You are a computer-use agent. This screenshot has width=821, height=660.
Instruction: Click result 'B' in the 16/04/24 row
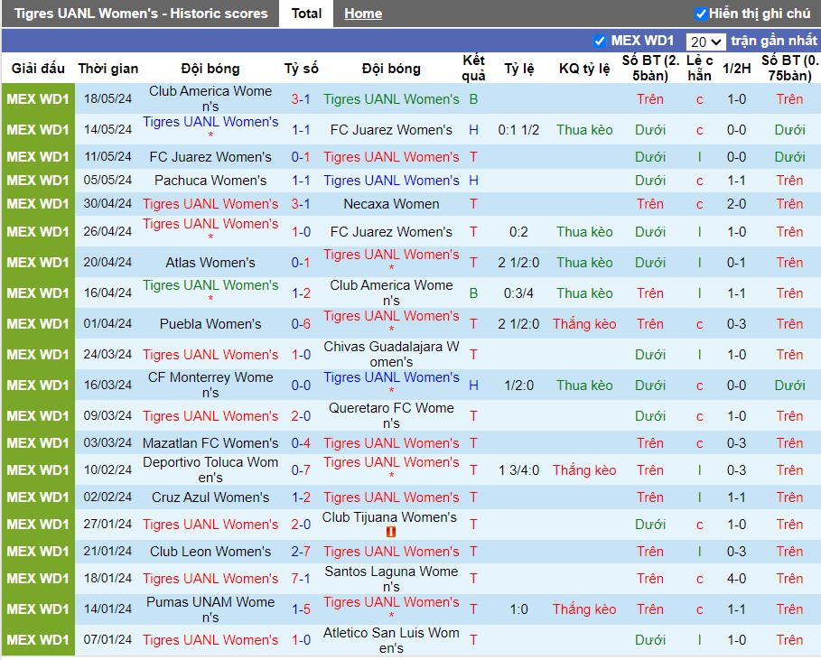pyautogui.click(x=473, y=293)
